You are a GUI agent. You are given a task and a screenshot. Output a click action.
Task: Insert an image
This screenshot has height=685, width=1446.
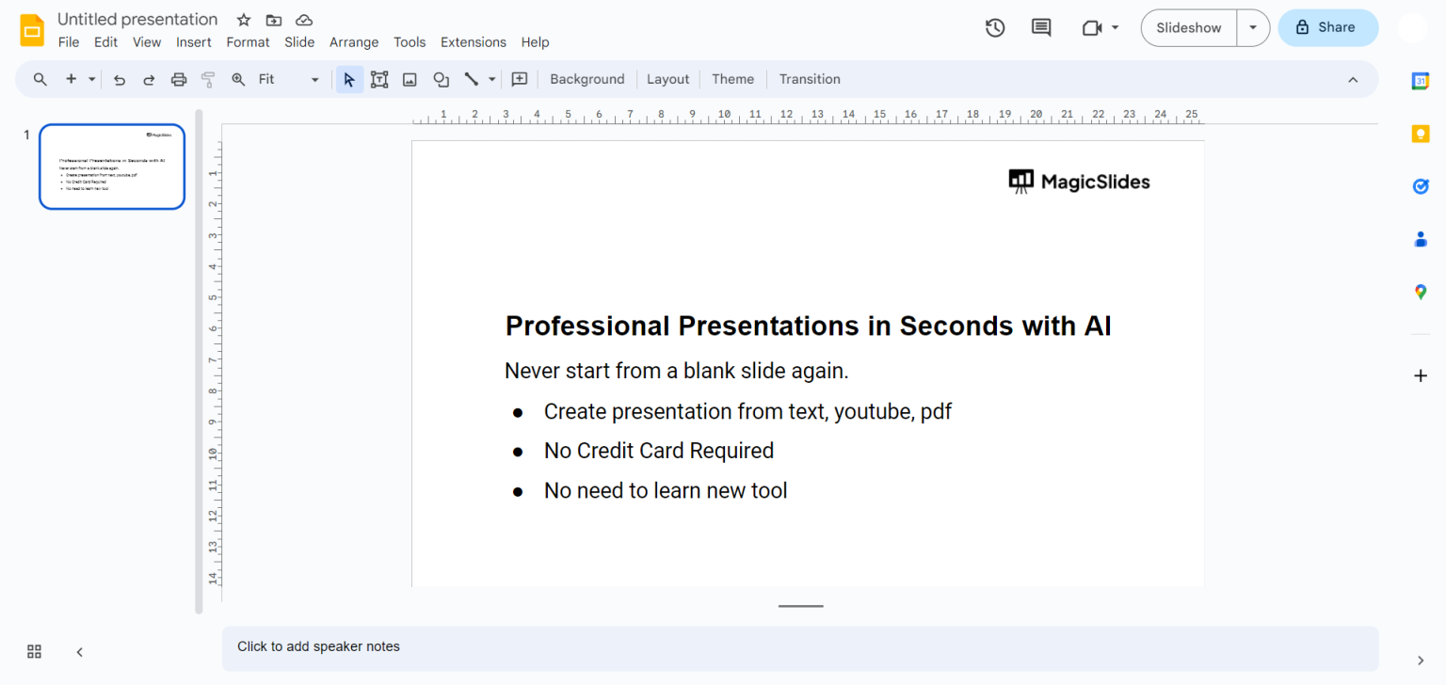pyautogui.click(x=410, y=79)
